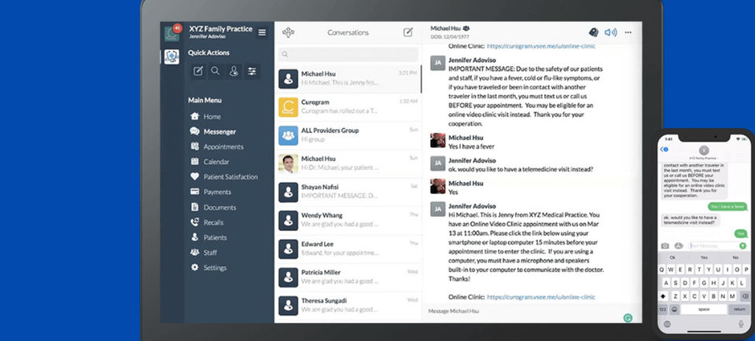The height and width of the screenshot is (341, 755).
Task: Click the JA avatar beside the IMPORTANT MESSAGE
Action: tap(438, 63)
